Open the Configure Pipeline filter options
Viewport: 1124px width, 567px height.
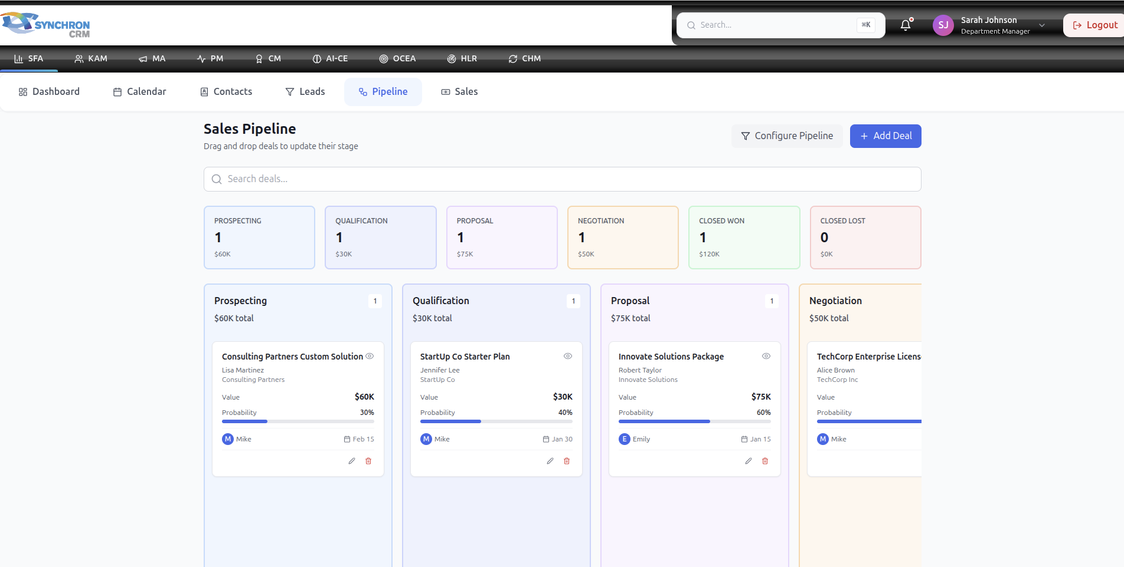[787, 136]
